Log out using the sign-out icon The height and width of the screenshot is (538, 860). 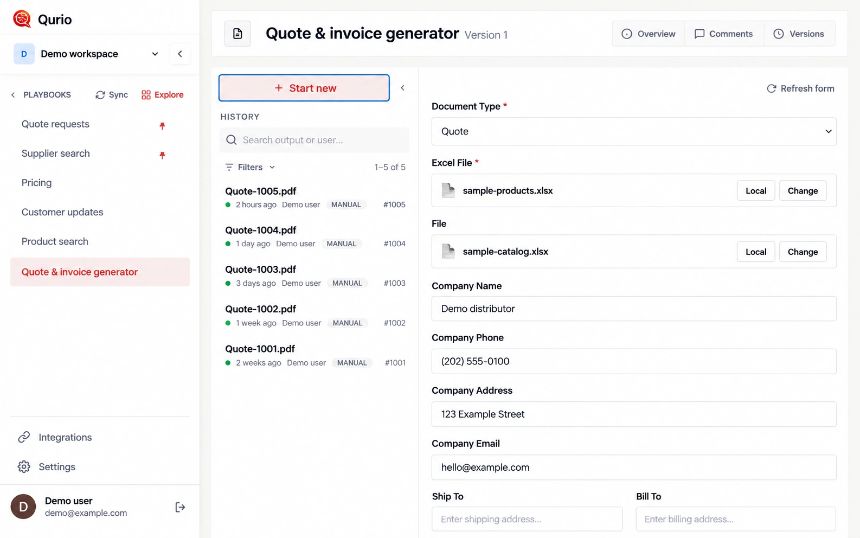[180, 507]
